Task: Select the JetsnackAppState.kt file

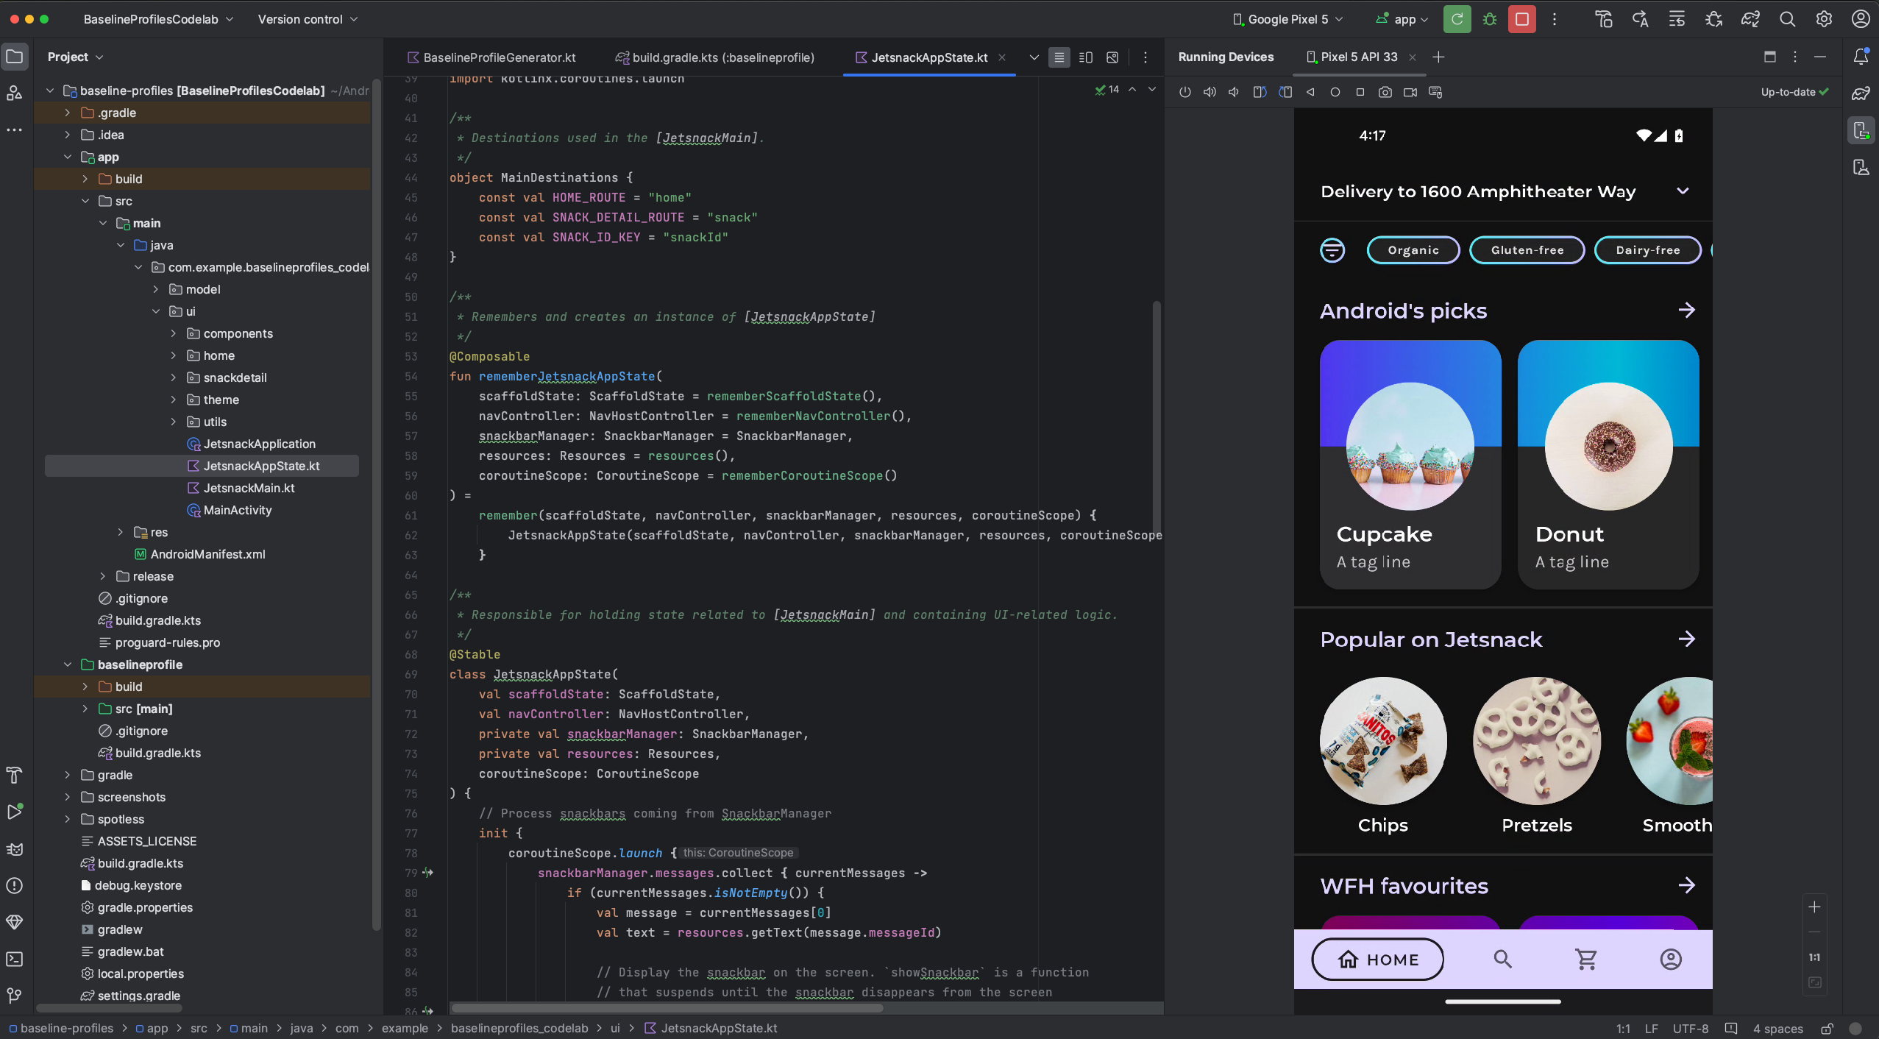Action: 261,466
